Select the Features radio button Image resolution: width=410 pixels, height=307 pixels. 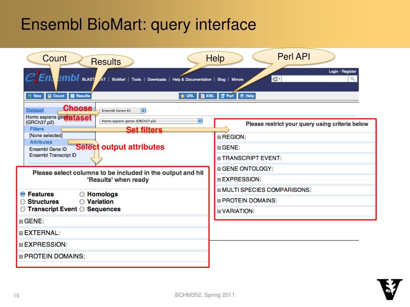[23, 194]
